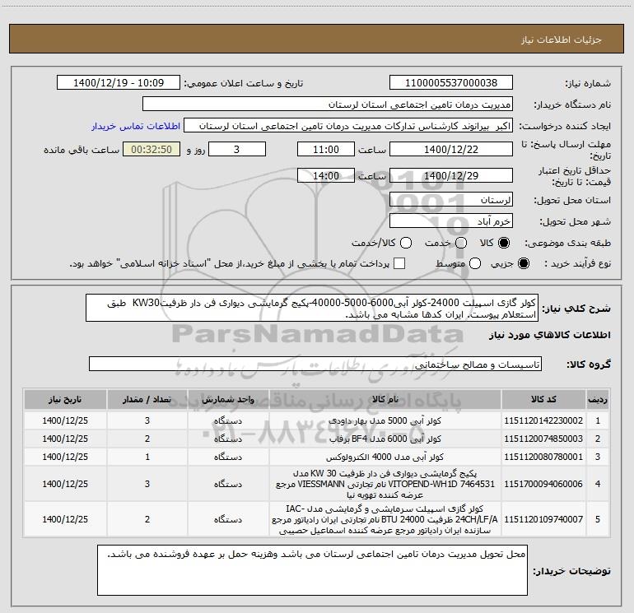Click the remaining time countdown 00:32:50
Viewport: 634px width, 613px height.
click(x=152, y=150)
